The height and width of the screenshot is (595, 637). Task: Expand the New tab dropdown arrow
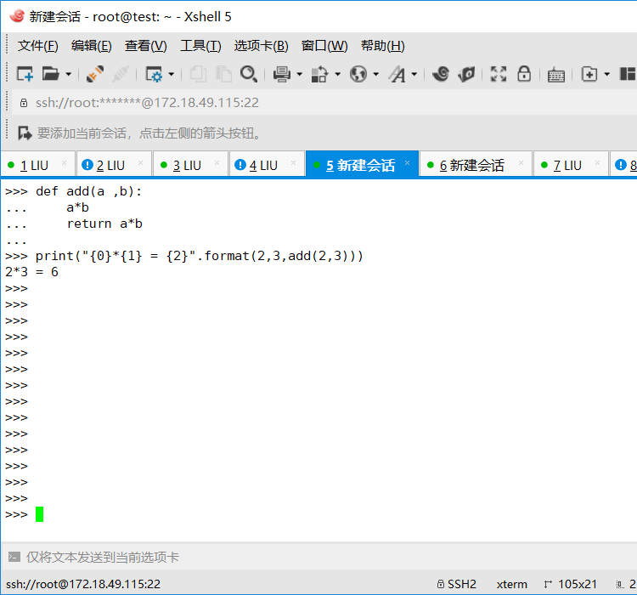click(x=607, y=75)
